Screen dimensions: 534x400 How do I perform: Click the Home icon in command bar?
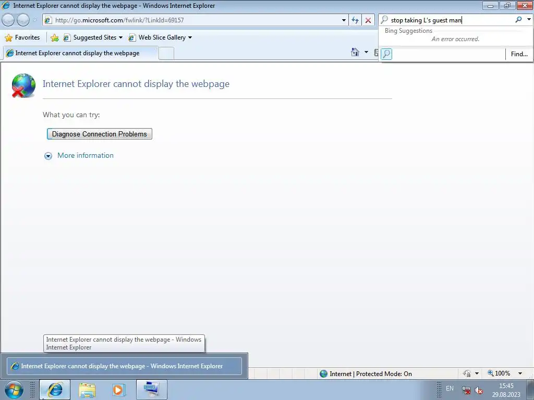355,53
